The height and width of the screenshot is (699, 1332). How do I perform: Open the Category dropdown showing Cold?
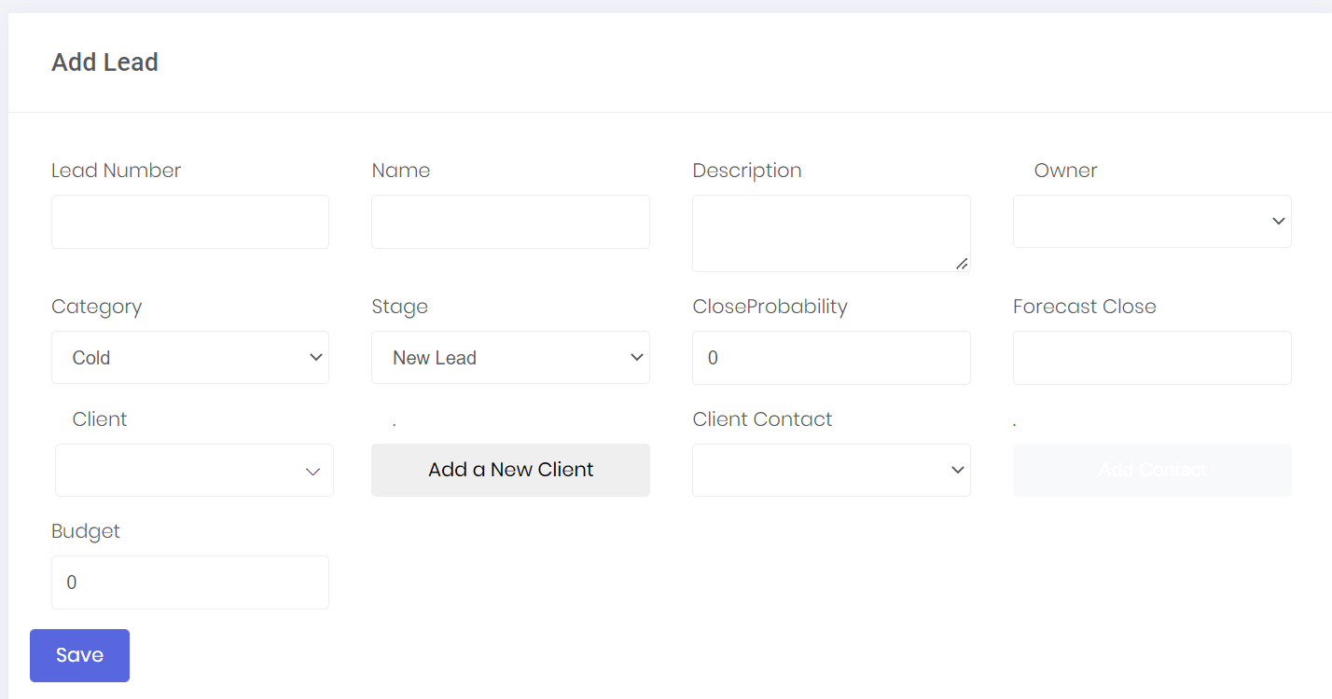190,357
